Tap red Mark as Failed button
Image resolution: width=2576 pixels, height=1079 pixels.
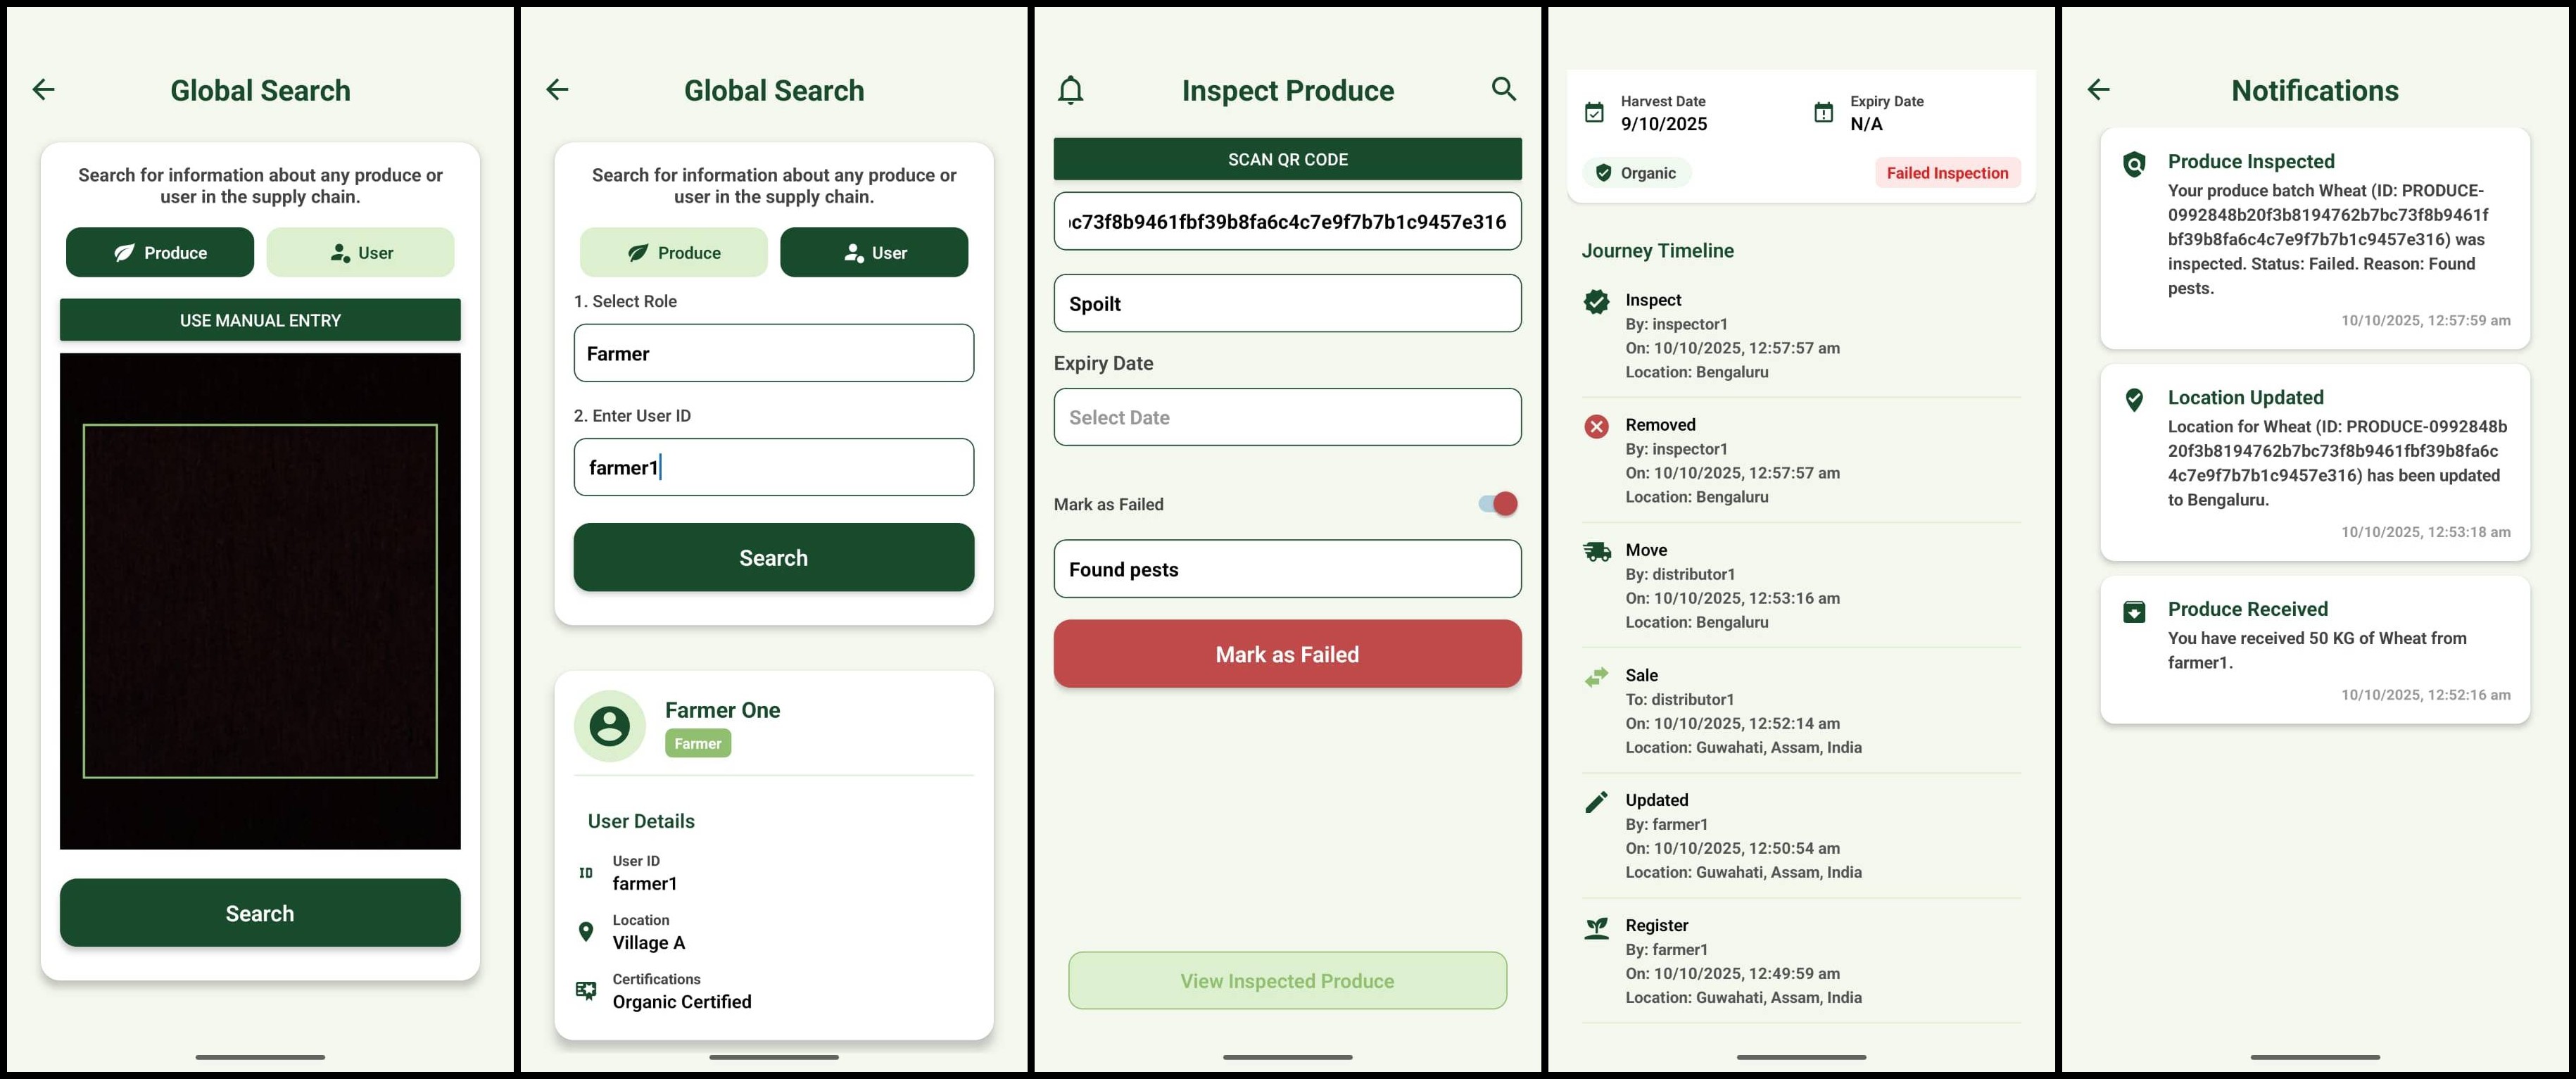[x=1288, y=654]
